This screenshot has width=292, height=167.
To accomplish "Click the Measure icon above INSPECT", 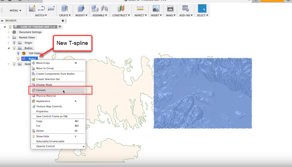I will 140,9.
